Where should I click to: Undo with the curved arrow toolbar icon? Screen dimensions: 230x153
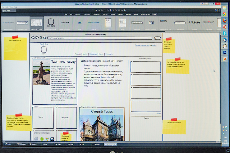pos(96,10)
